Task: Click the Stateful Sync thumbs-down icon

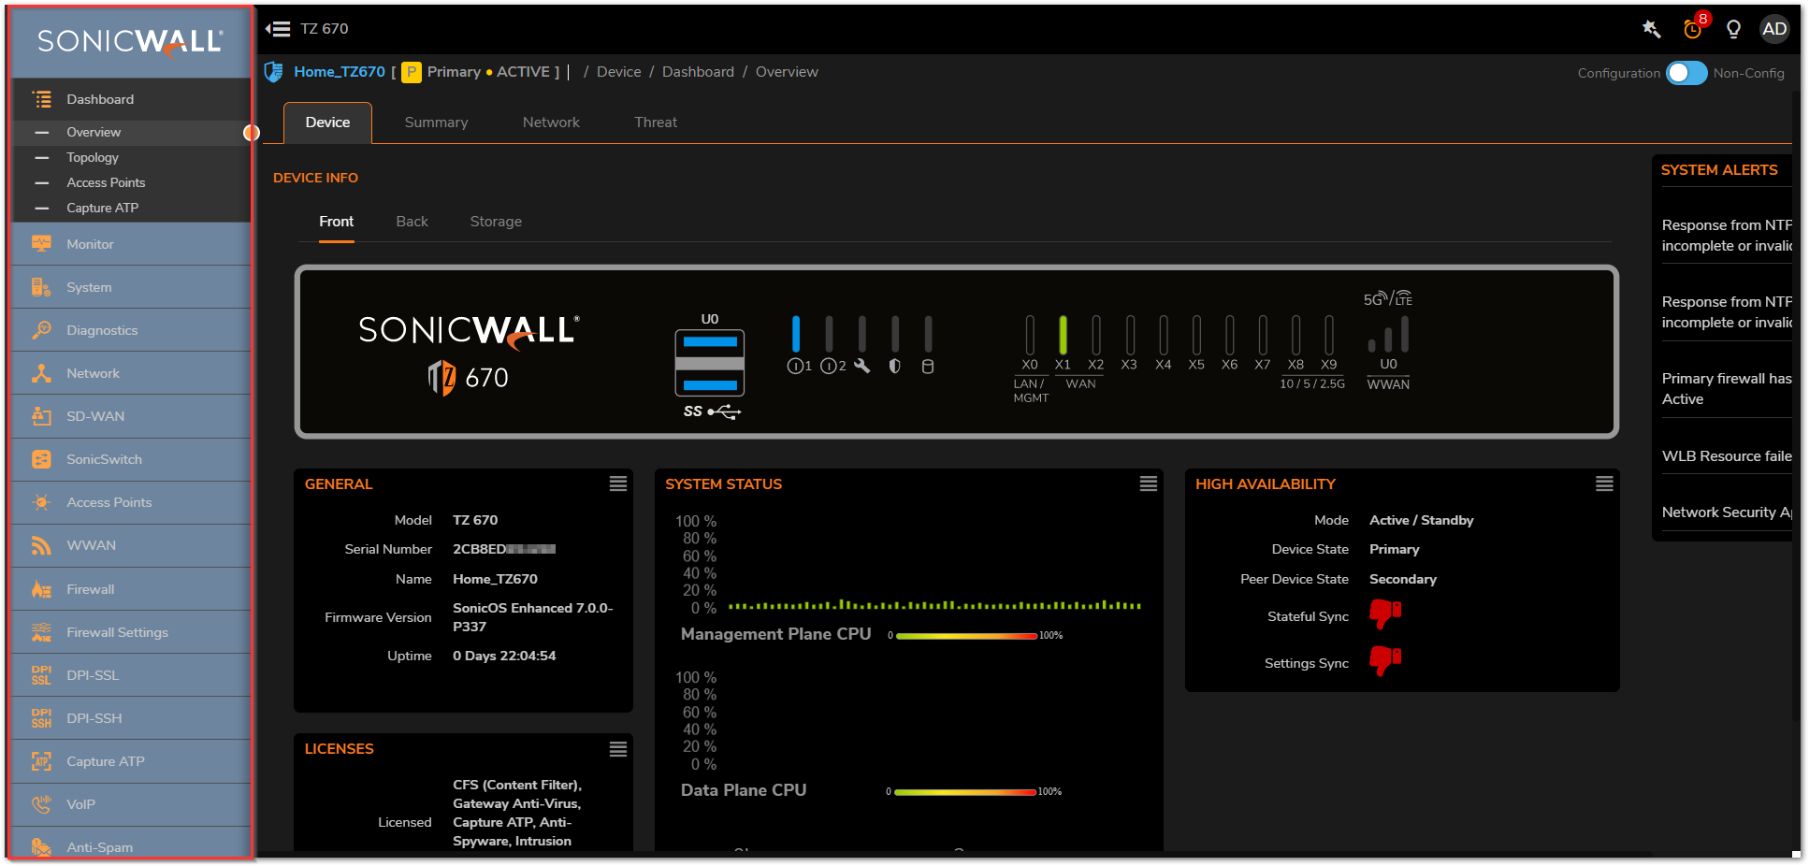Action: tap(1385, 614)
